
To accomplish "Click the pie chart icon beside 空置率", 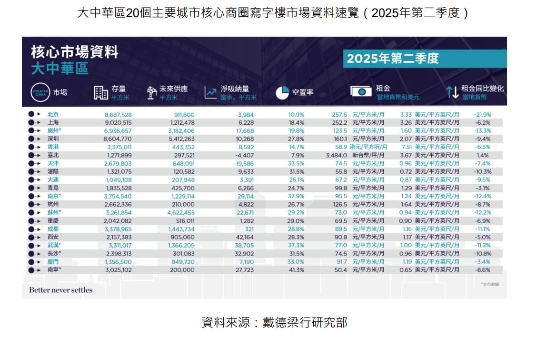I will [282, 93].
